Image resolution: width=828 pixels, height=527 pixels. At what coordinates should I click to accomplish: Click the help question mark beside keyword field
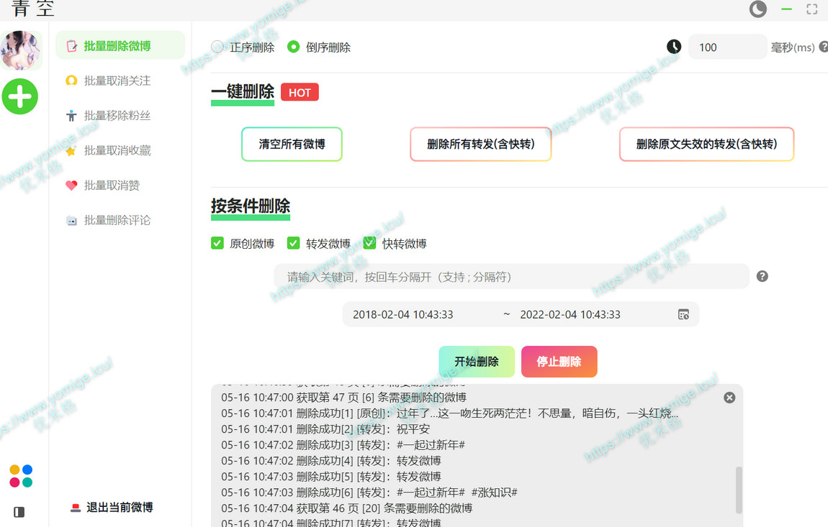(762, 276)
